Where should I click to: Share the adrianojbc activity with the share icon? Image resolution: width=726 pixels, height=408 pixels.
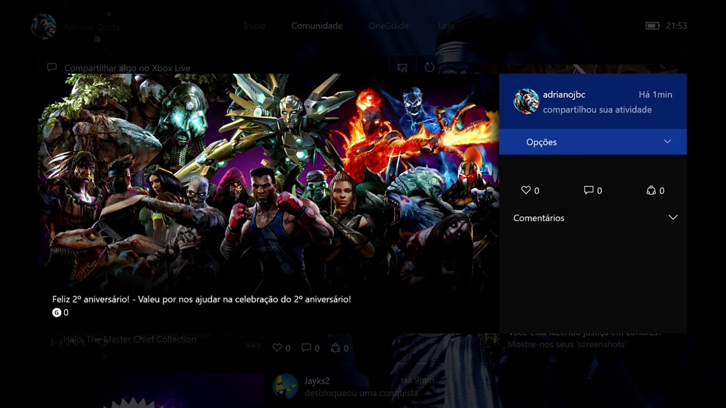[x=651, y=190]
